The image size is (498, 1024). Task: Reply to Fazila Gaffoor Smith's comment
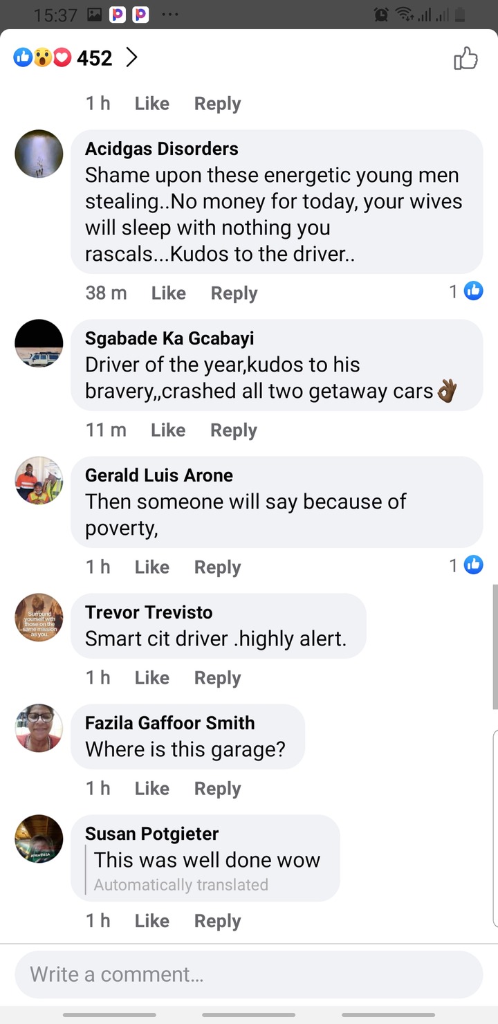[217, 789]
